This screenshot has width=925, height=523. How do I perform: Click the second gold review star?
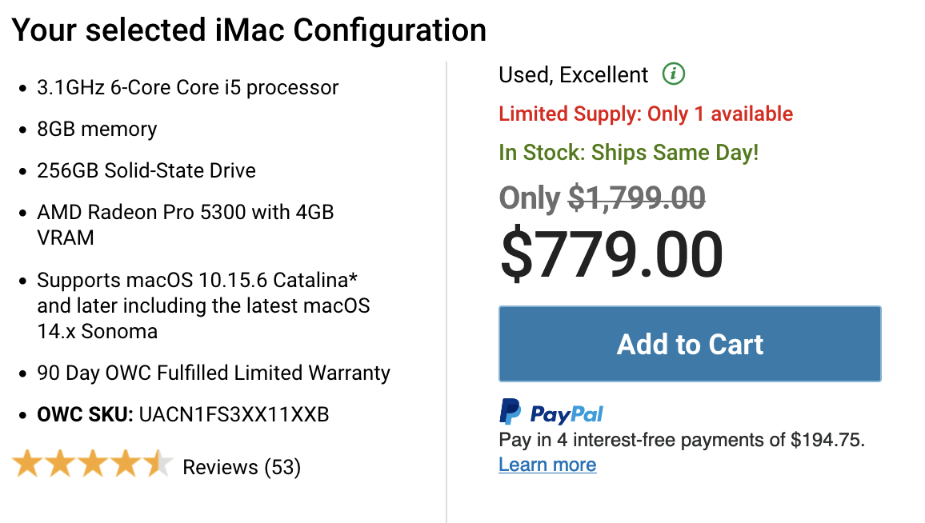pyautogui.click(x=59, y=464)
